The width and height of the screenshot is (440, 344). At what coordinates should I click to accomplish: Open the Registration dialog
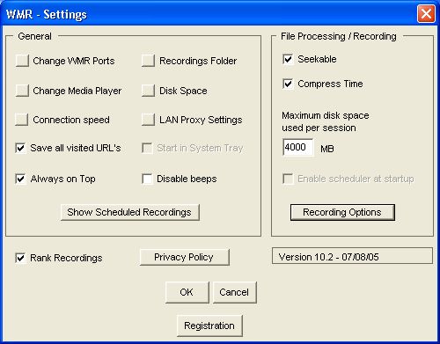click(x=209, y=326)
